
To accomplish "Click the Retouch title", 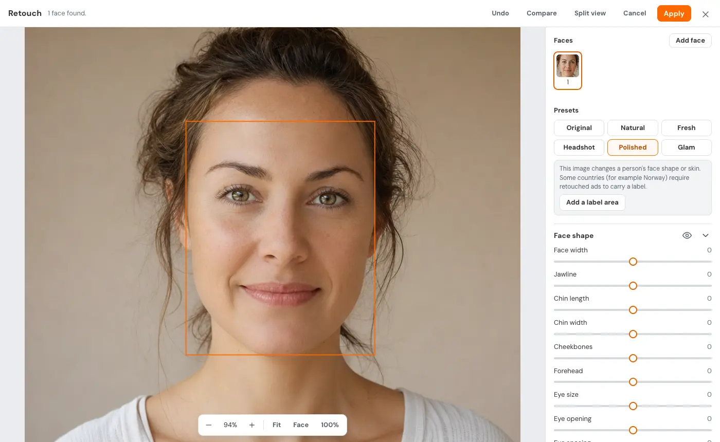I will click(25, 13).
